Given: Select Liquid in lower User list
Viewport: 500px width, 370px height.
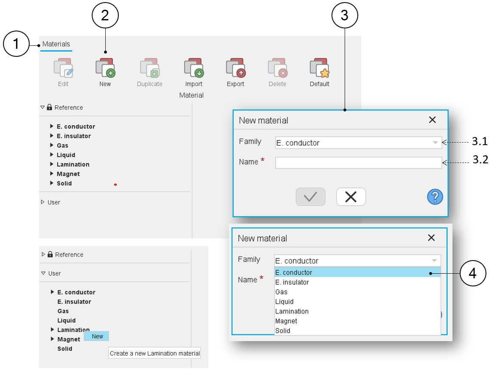Looking at the screenshot, I should [67, 320].
